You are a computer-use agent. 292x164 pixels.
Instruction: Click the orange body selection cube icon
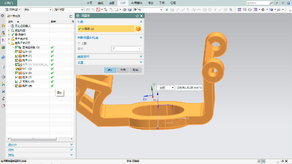(138, 29)
